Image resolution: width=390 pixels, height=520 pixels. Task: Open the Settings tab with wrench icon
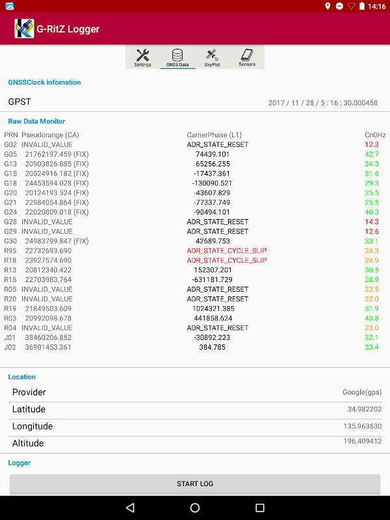(x=142, y=57)
